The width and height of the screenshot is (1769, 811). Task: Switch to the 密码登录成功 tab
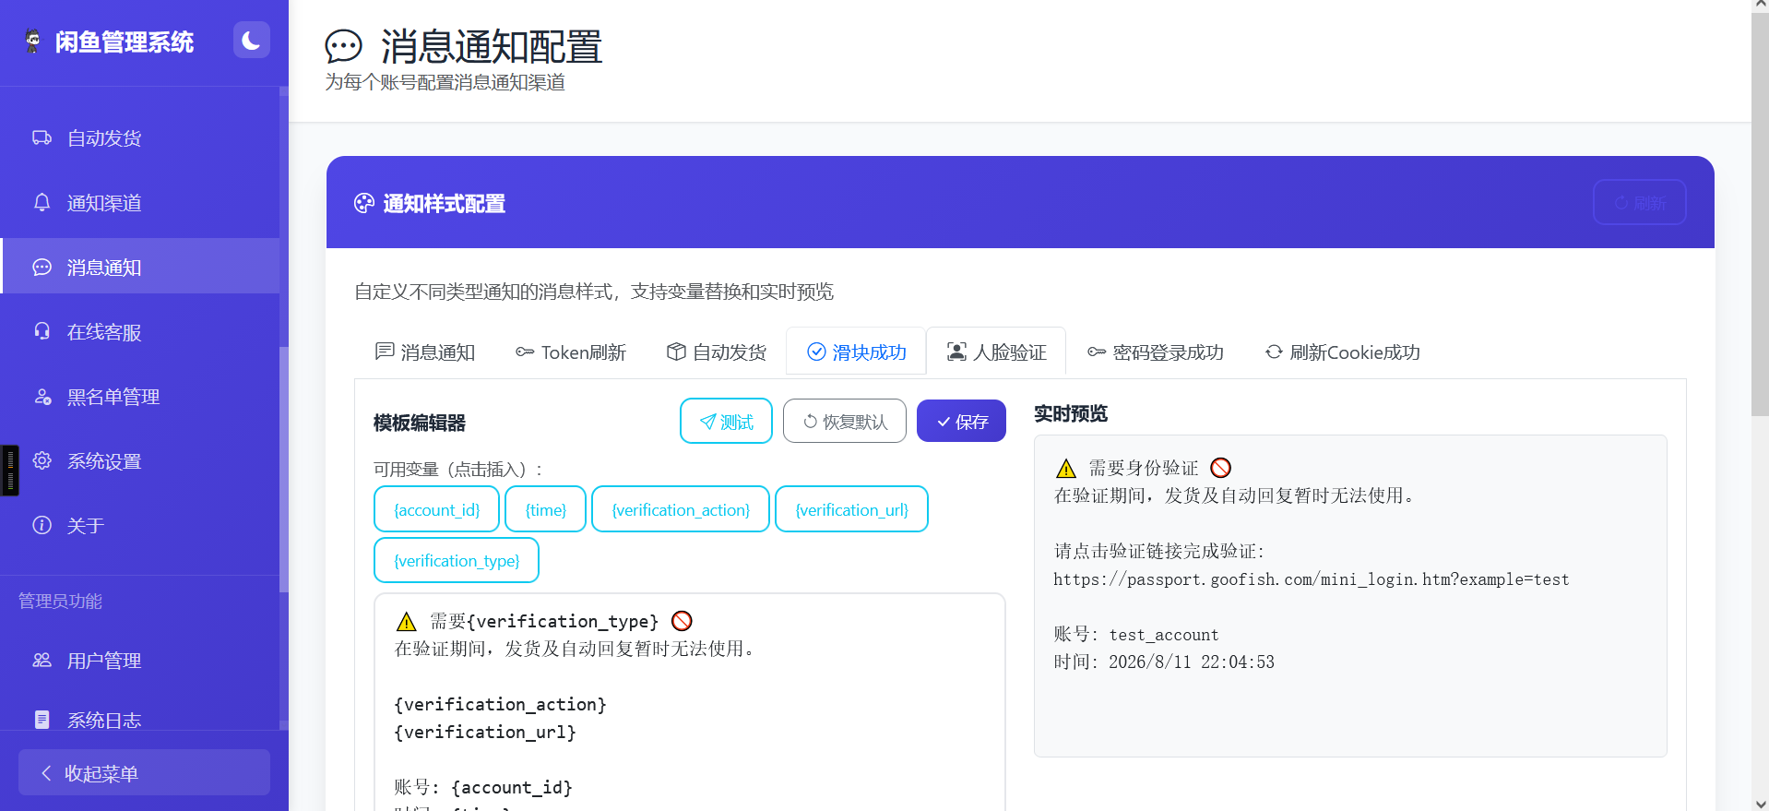[x=1155, y=352]
